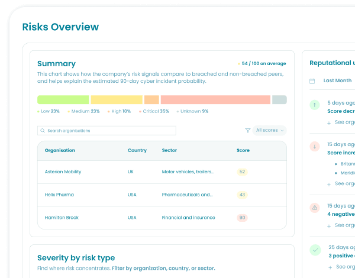
Task: Click the red down-arrow icon for Score increase
Action: (315, 147)
